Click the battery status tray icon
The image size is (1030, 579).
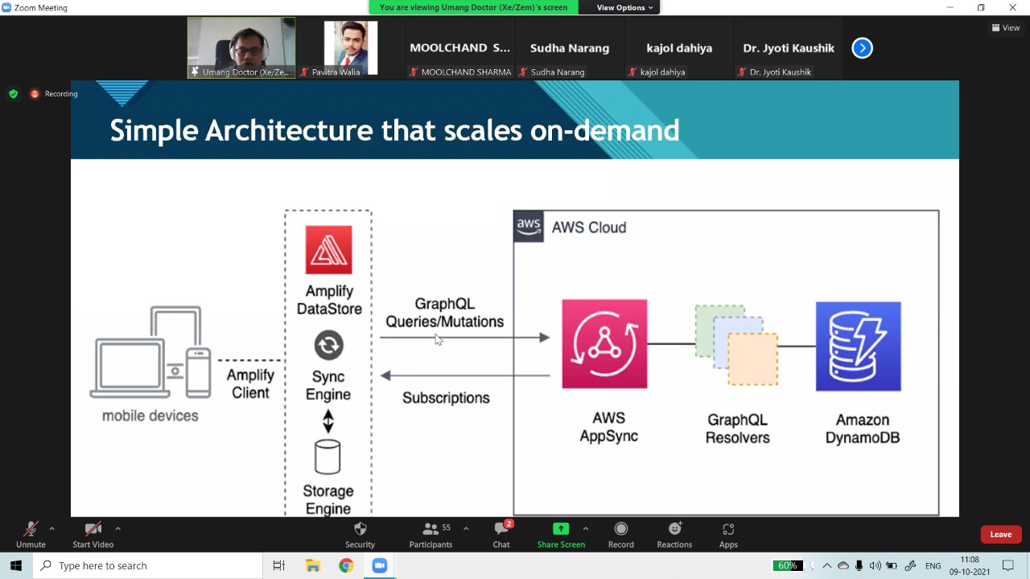[892, 565]
